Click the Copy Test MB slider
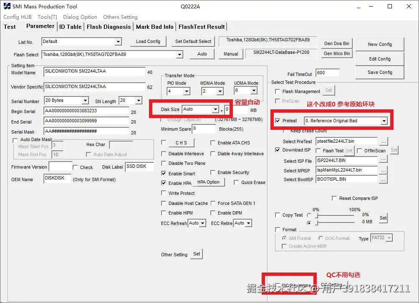Image resolution: width=419 pixels, height=303 pixels. click(335, 222)
